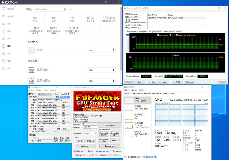Viewport: 229px width, 160px height.
Task: Switch to Clocks tab in AIDA64
Action: [165, 31]
